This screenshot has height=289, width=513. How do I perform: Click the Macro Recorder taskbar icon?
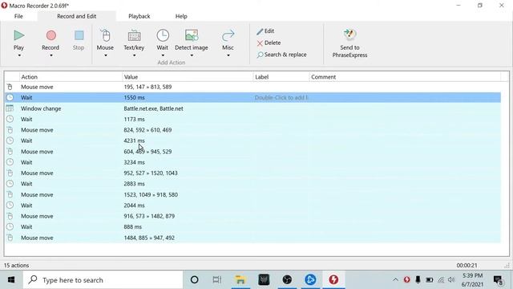click(x=333, y=280)
